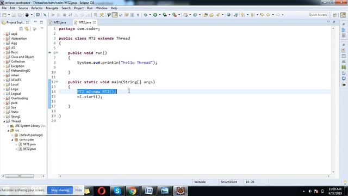Click the New file toolbar icon

[x=4, y=15]
